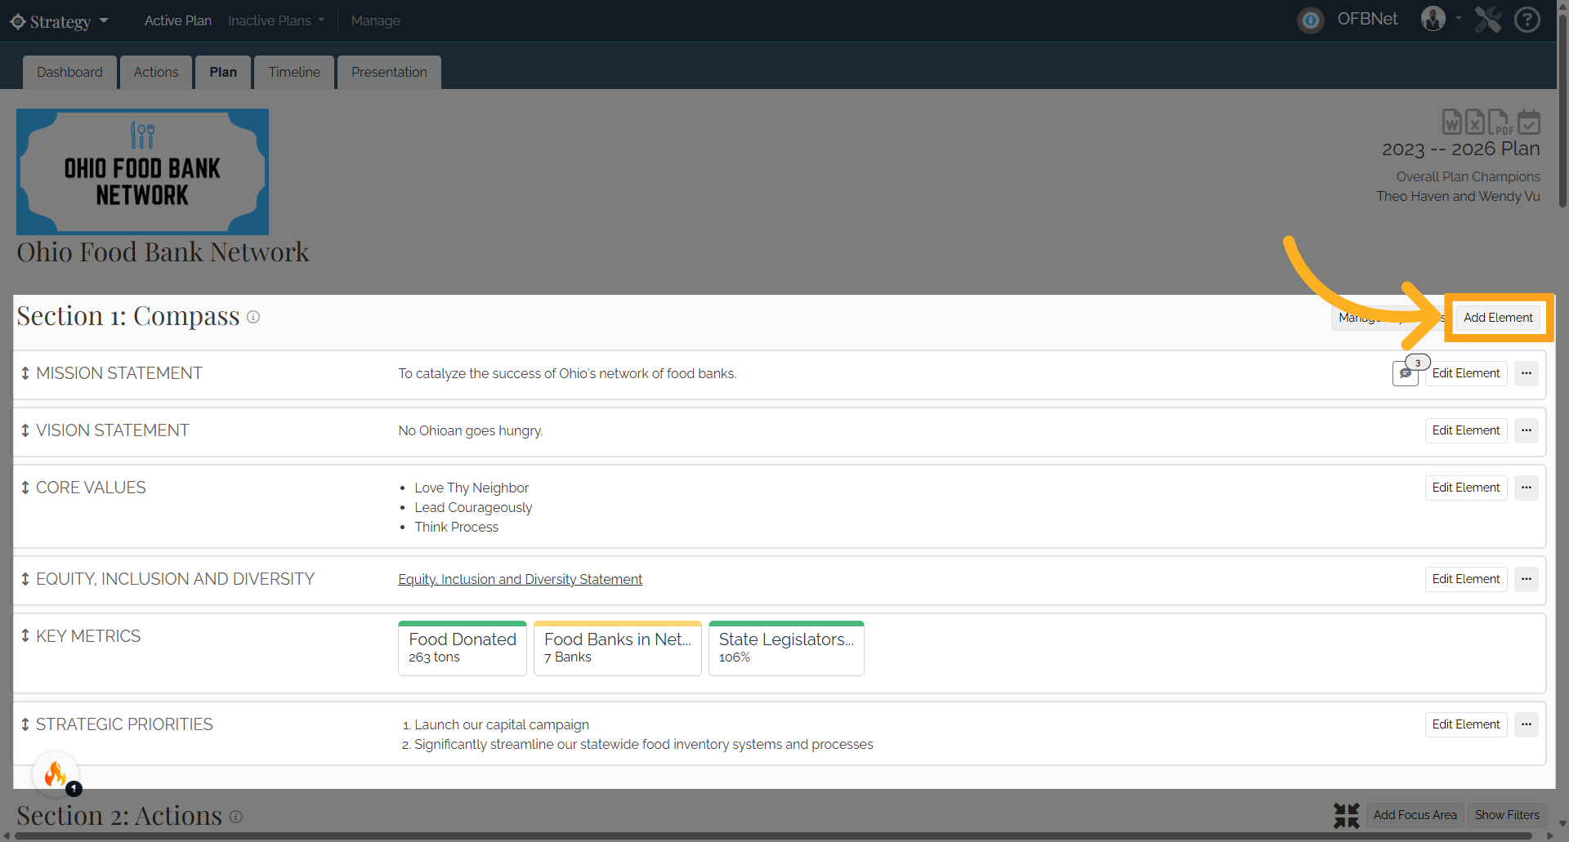This screenshot has height=842, width=1569.
Task: Click 'Theo Haven and Wendy Vu' champions text
Action: [1458, 196]
